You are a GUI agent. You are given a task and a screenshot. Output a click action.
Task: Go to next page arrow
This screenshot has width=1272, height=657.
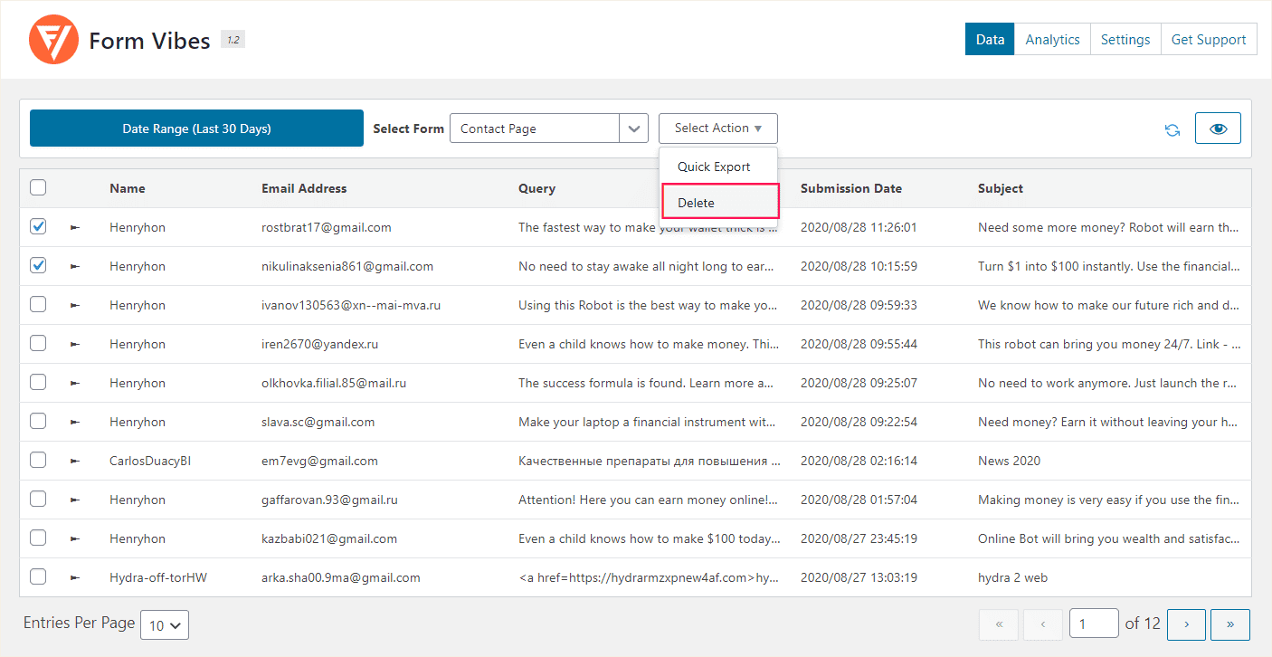[1186, 624]
